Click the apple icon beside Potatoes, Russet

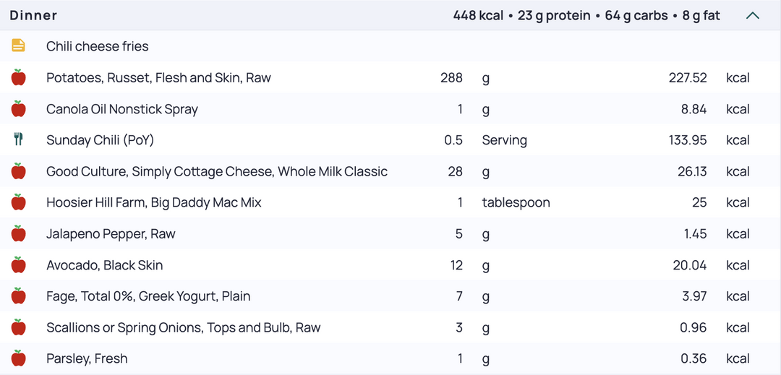(18, 77)
